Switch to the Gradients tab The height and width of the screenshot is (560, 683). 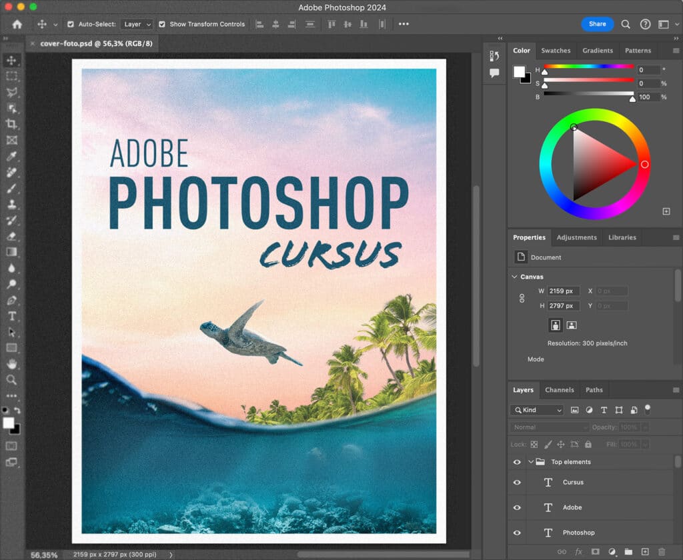click(x=597, y=51)
